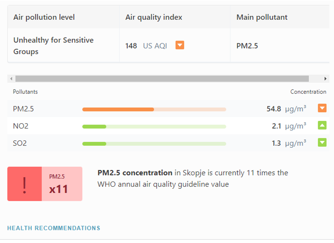Click the horizontal scrollbar thumb
Screen dimensions: 334x243
click(x=162, y=79)
